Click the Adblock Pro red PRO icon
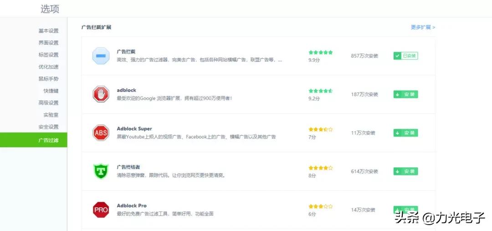The image size is (492, 231). 101,210
